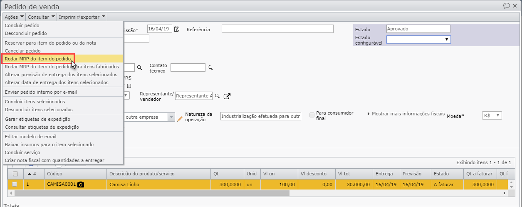Viewport: 522px width, 207px height.
Task: Check the row checkbox for Camisa Linho
Action: pos(15,184)
